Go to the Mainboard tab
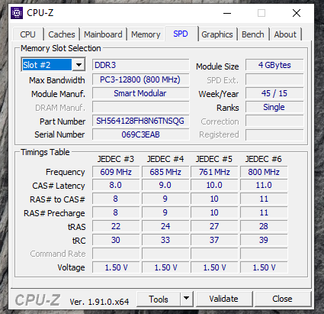The height and width of the screenshot is (314, 324). (x=103, y=34)
